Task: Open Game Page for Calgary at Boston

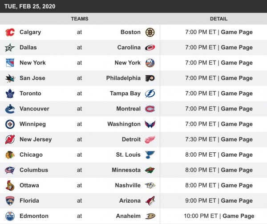Action: coord(237,32)
